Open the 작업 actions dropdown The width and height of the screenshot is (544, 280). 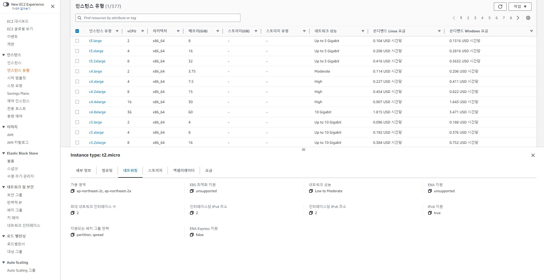[520, 7]
